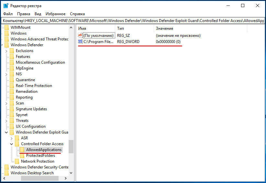Image resolution: width=266 pixels, height=183 pixels.
Task: Click the tree horizontal scrollbar thumb
Action: tap(40, 178)
